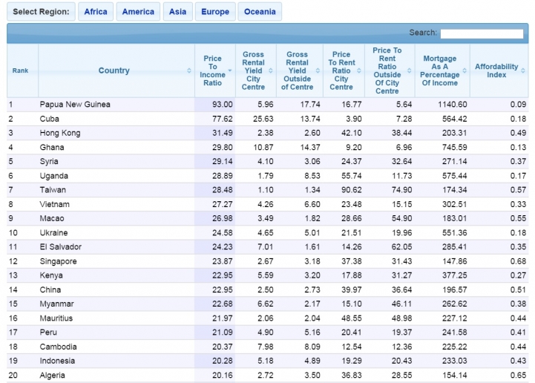This screenshot has width=535, height=383.
Task: Select the America region tab
Action: (138, 12)
